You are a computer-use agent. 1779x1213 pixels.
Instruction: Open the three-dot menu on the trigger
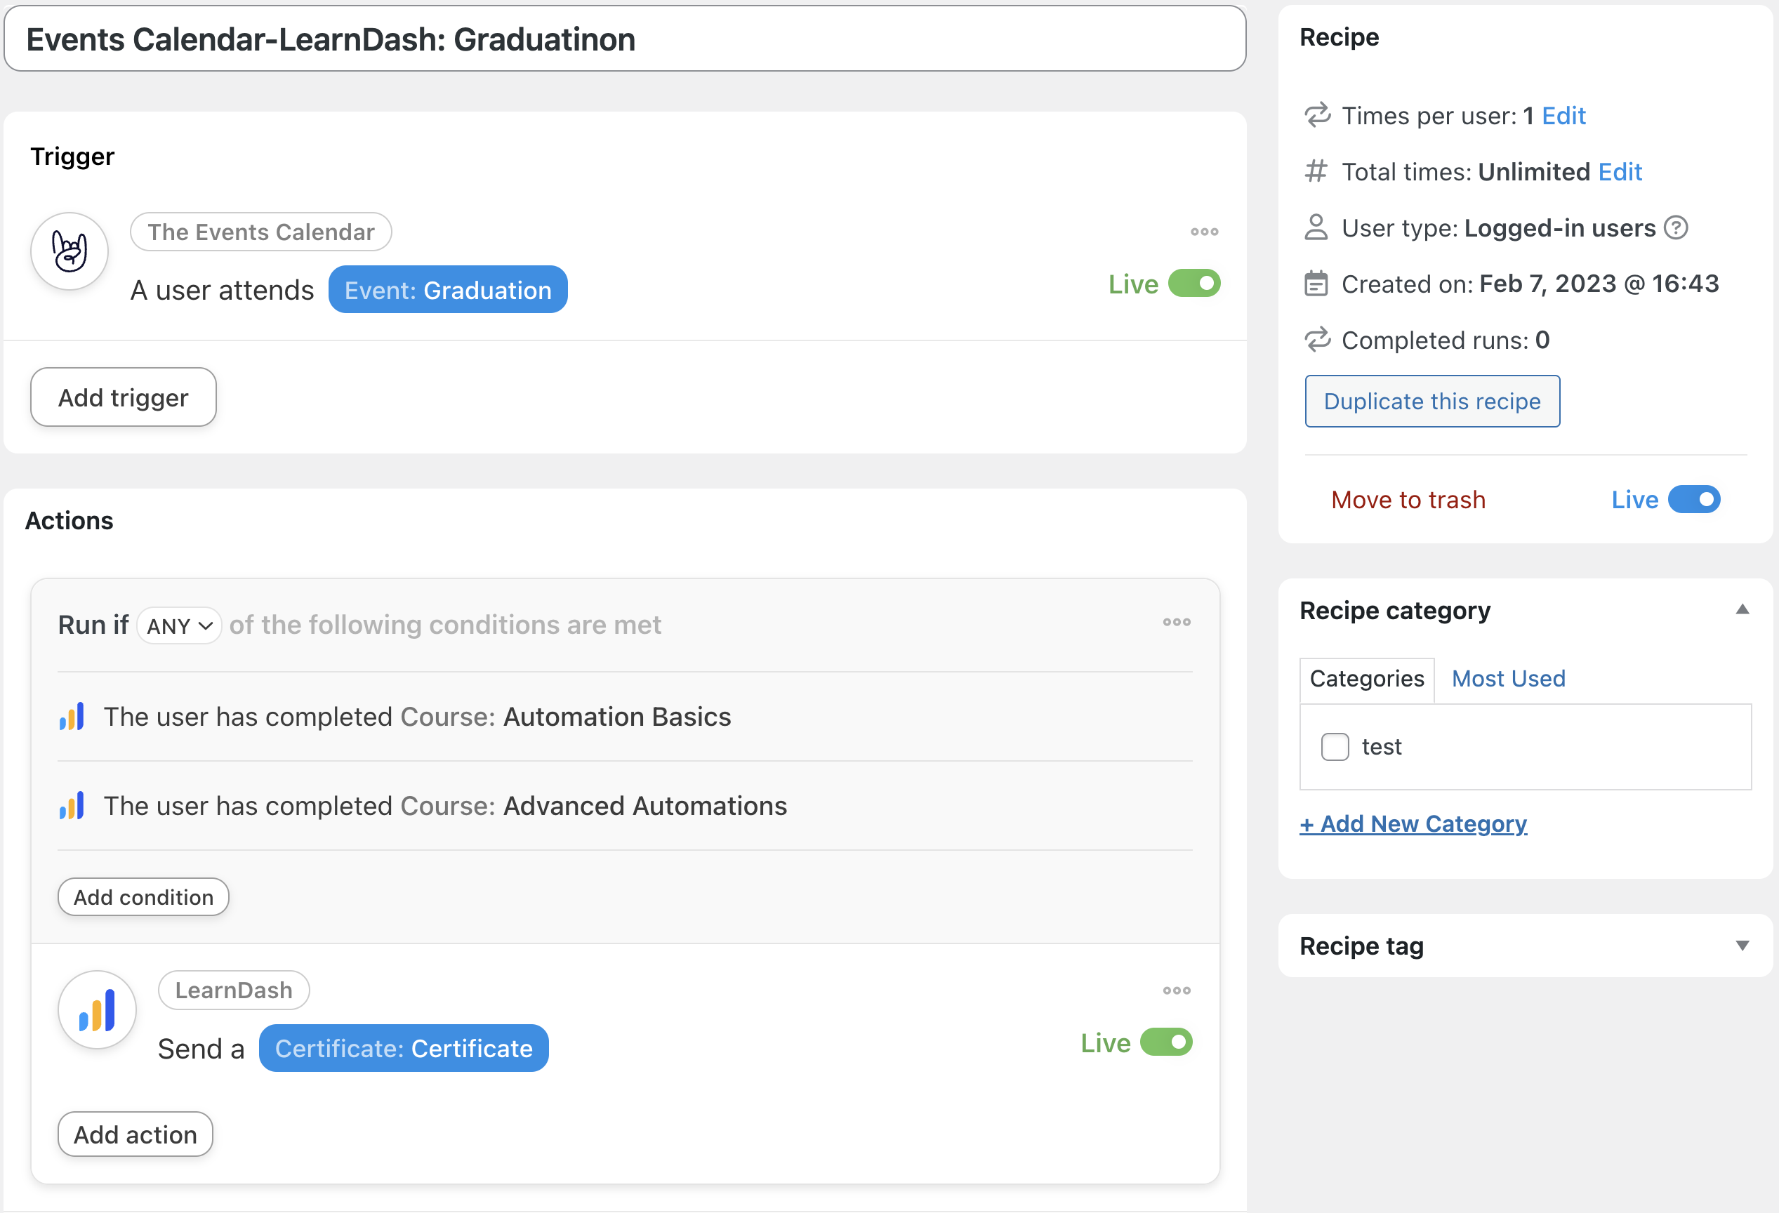[x=1204, y=231]
